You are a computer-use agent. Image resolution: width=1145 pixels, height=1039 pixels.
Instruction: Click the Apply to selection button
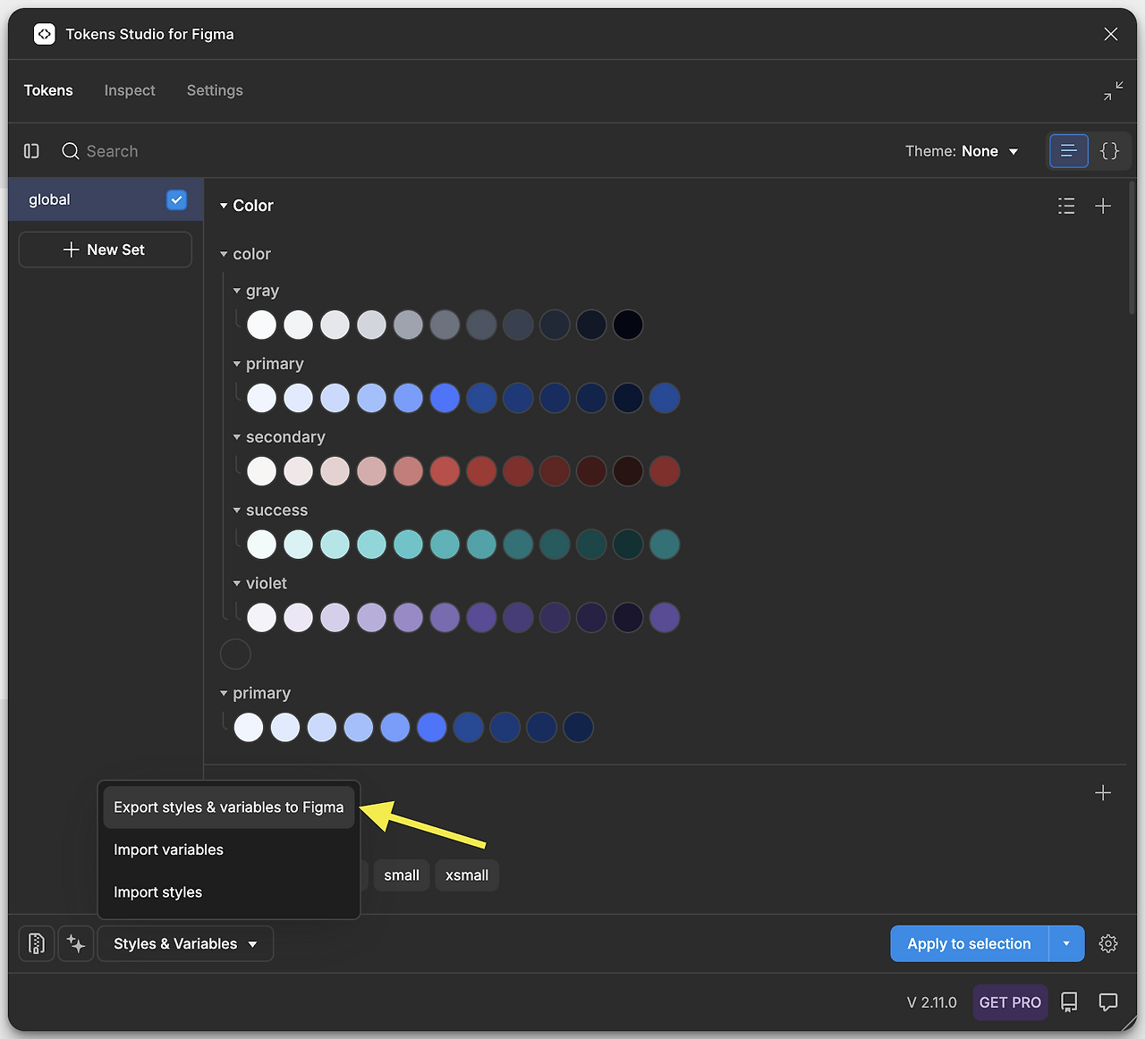coord(969,943)
